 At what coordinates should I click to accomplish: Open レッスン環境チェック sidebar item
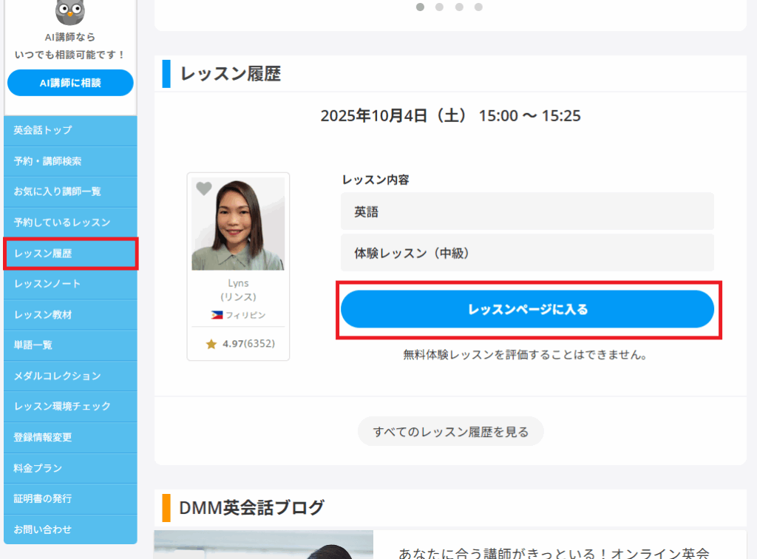[x=70, y=406]
